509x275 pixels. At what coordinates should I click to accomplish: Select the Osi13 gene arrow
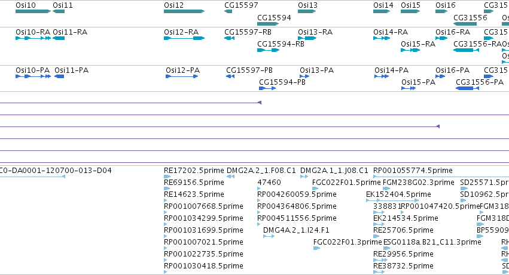[x=307, y=11]
